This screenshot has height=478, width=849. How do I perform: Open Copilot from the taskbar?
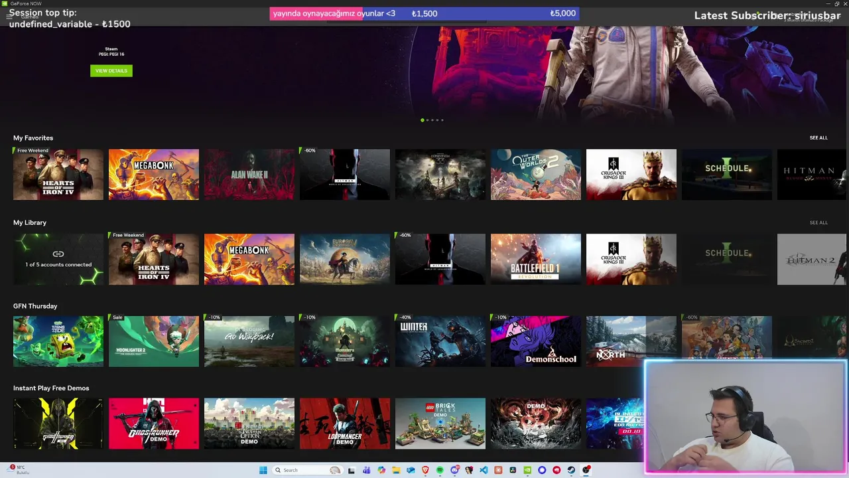381,470
